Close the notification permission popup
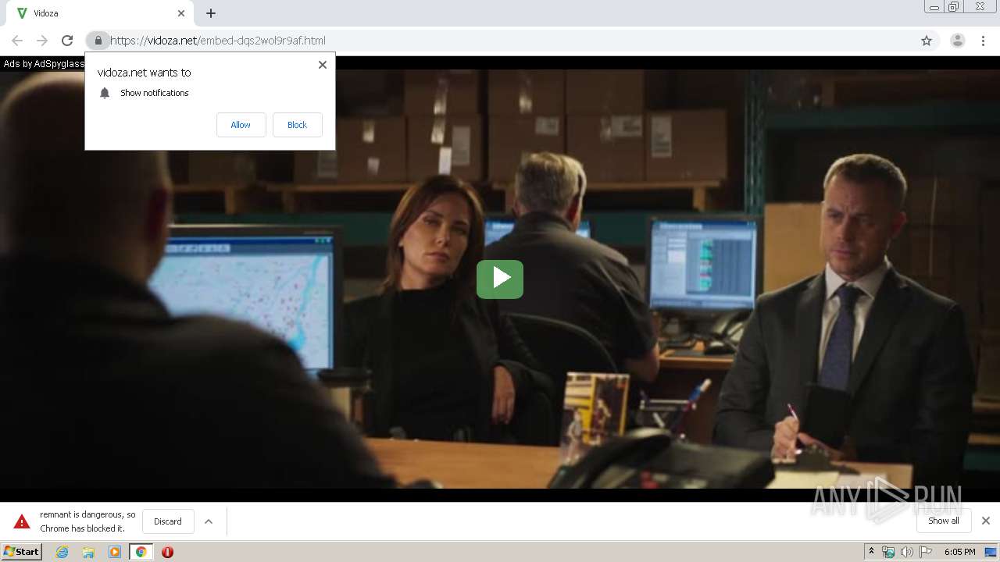Viewport: 1000px width, 562px height. pyautogui.click(x=323, y=65)
